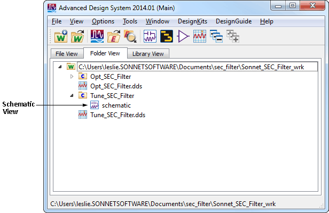
Task: Click the Tune_SEC_Filter.dds data display icon
Action: click(83, 115)
